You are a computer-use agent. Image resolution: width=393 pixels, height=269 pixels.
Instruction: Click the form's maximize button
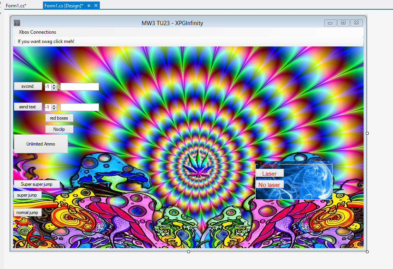click(x=343, y=23)
